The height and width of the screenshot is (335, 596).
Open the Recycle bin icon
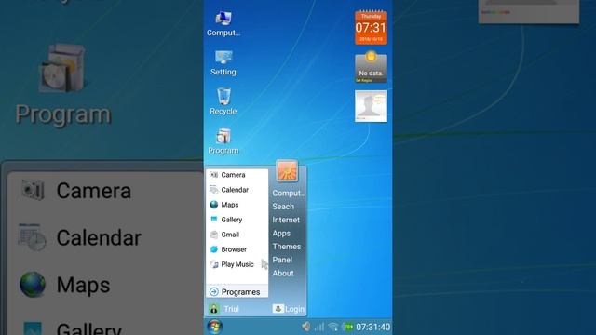pos(223,101)
